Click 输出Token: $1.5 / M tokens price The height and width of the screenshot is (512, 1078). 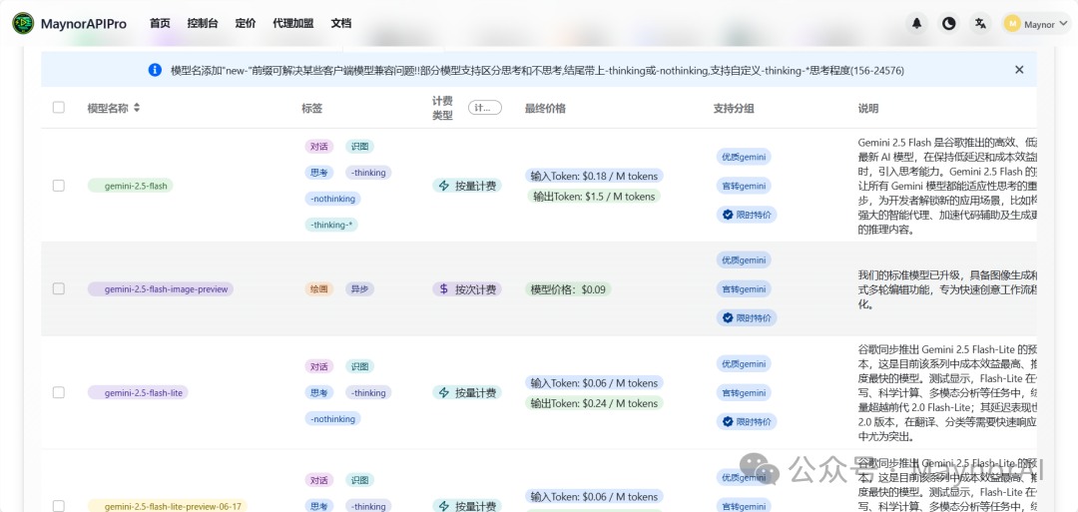point(594,196)
